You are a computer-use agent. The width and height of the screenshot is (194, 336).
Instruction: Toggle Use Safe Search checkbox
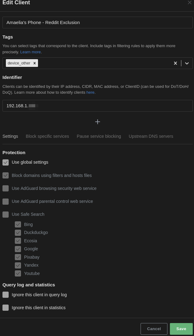(6, 215)
